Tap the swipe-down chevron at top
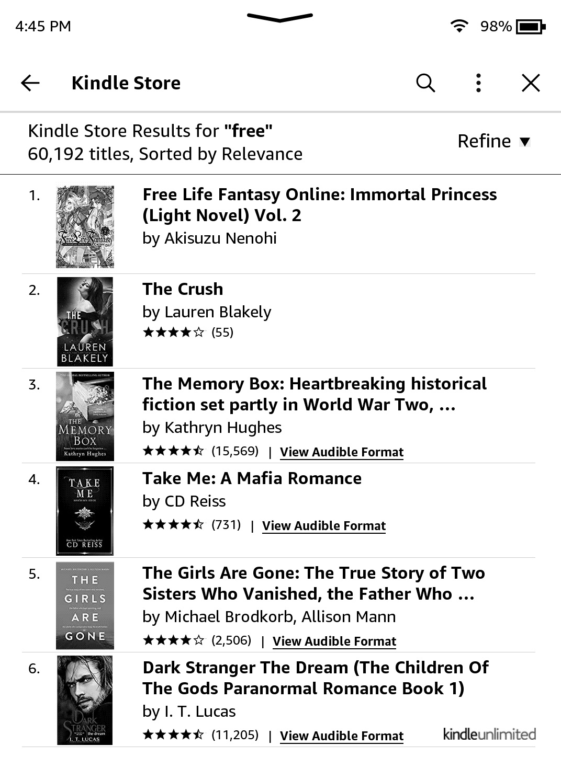This screenshot has width=561, height=757. pyautogui.click(x=280, y=18)
